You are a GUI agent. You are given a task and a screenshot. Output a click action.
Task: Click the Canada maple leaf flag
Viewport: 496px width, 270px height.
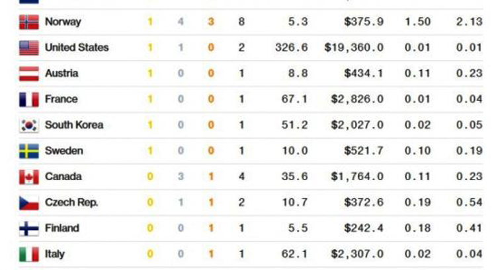pyautogui.click(x=29, y=177)
